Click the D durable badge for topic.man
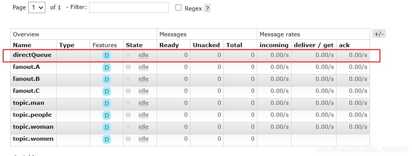412x156 pixels. point(106,103)
